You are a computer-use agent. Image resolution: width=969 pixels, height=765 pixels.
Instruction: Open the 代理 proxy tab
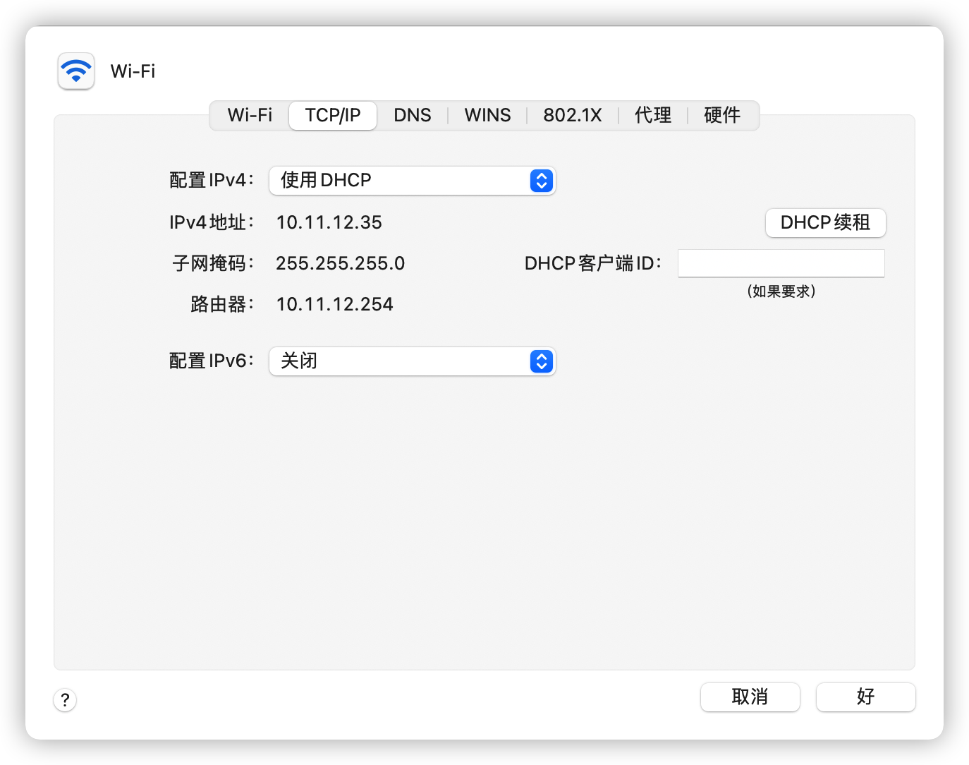pyautogui.click(x=653, y=115)
